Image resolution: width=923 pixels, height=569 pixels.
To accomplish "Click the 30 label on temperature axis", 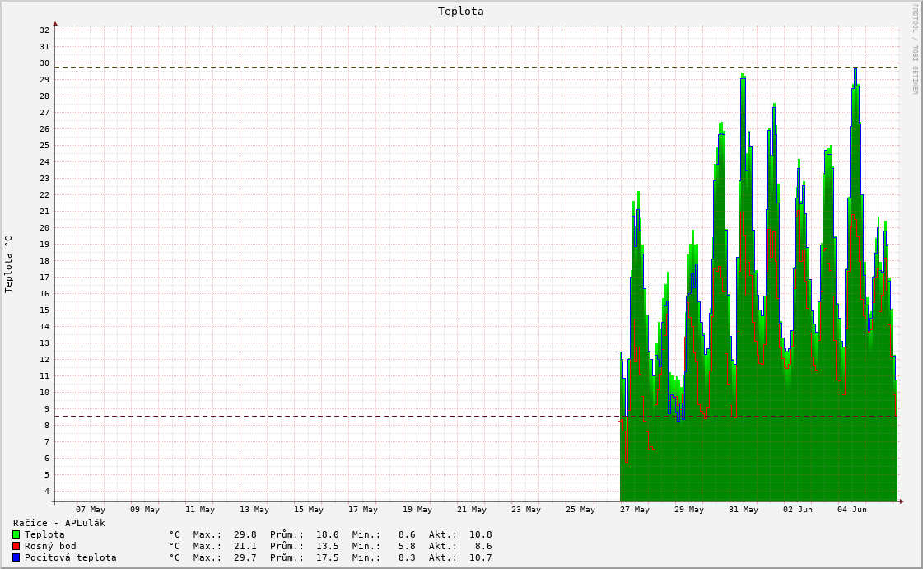I will click(x=44, y=63).
